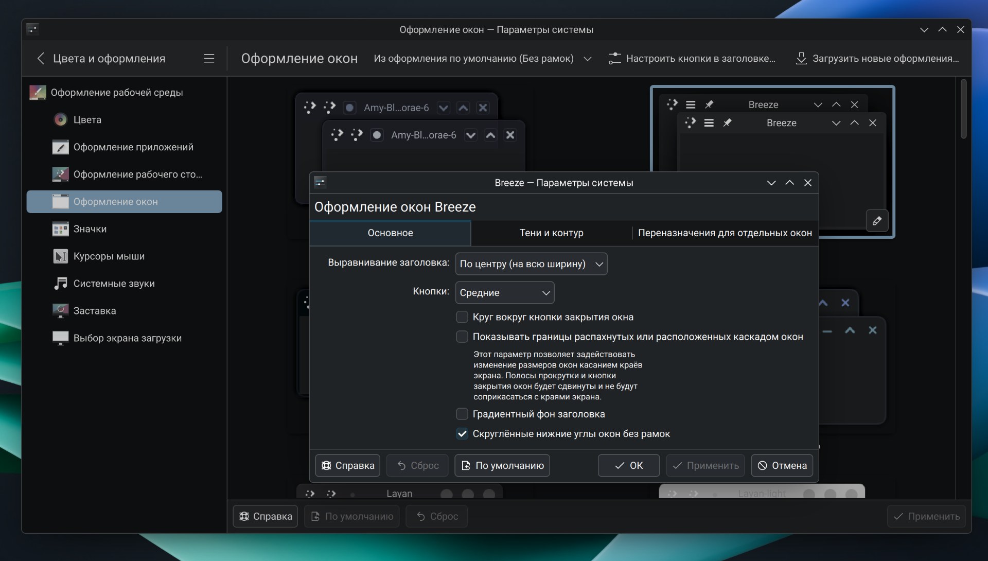This screenshot has height=561, width=988.
Task: Open Переназначения для отдельных окон tab
Action: pyautogui.click(x=725, y=233)
